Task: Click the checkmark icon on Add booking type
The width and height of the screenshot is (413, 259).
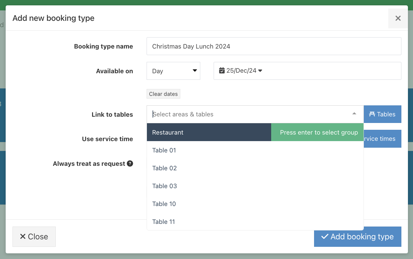Action: click(x=324, y=236)
